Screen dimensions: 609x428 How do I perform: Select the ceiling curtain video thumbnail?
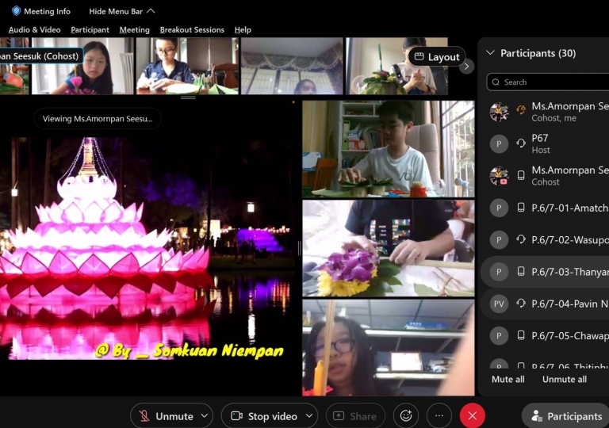click(x=292, y=66)
